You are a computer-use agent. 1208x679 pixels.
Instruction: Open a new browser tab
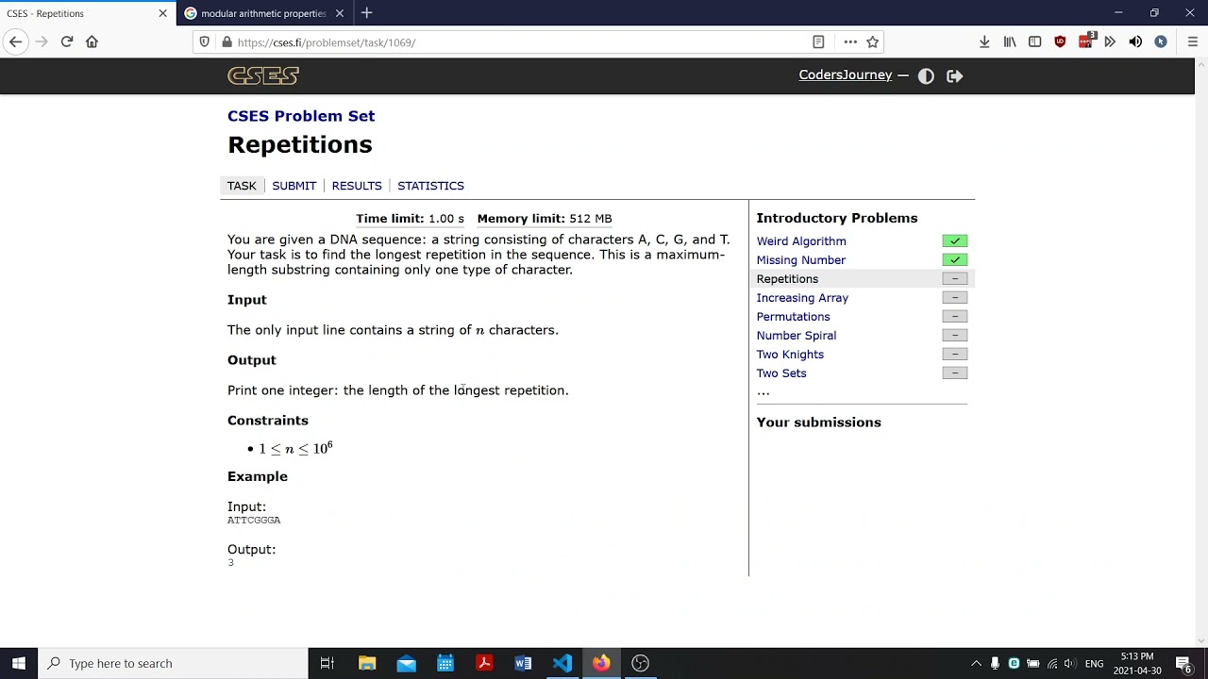tap(367, 13)
